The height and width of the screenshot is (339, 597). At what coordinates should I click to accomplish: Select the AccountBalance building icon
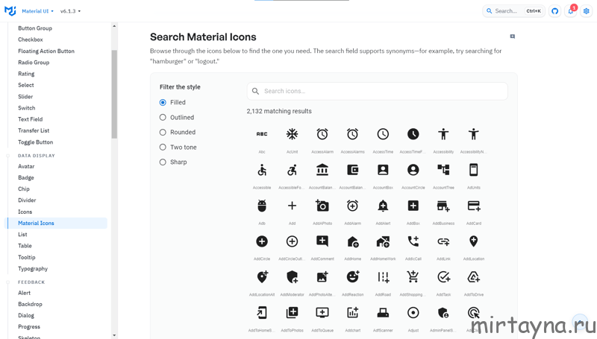point(322,170)
